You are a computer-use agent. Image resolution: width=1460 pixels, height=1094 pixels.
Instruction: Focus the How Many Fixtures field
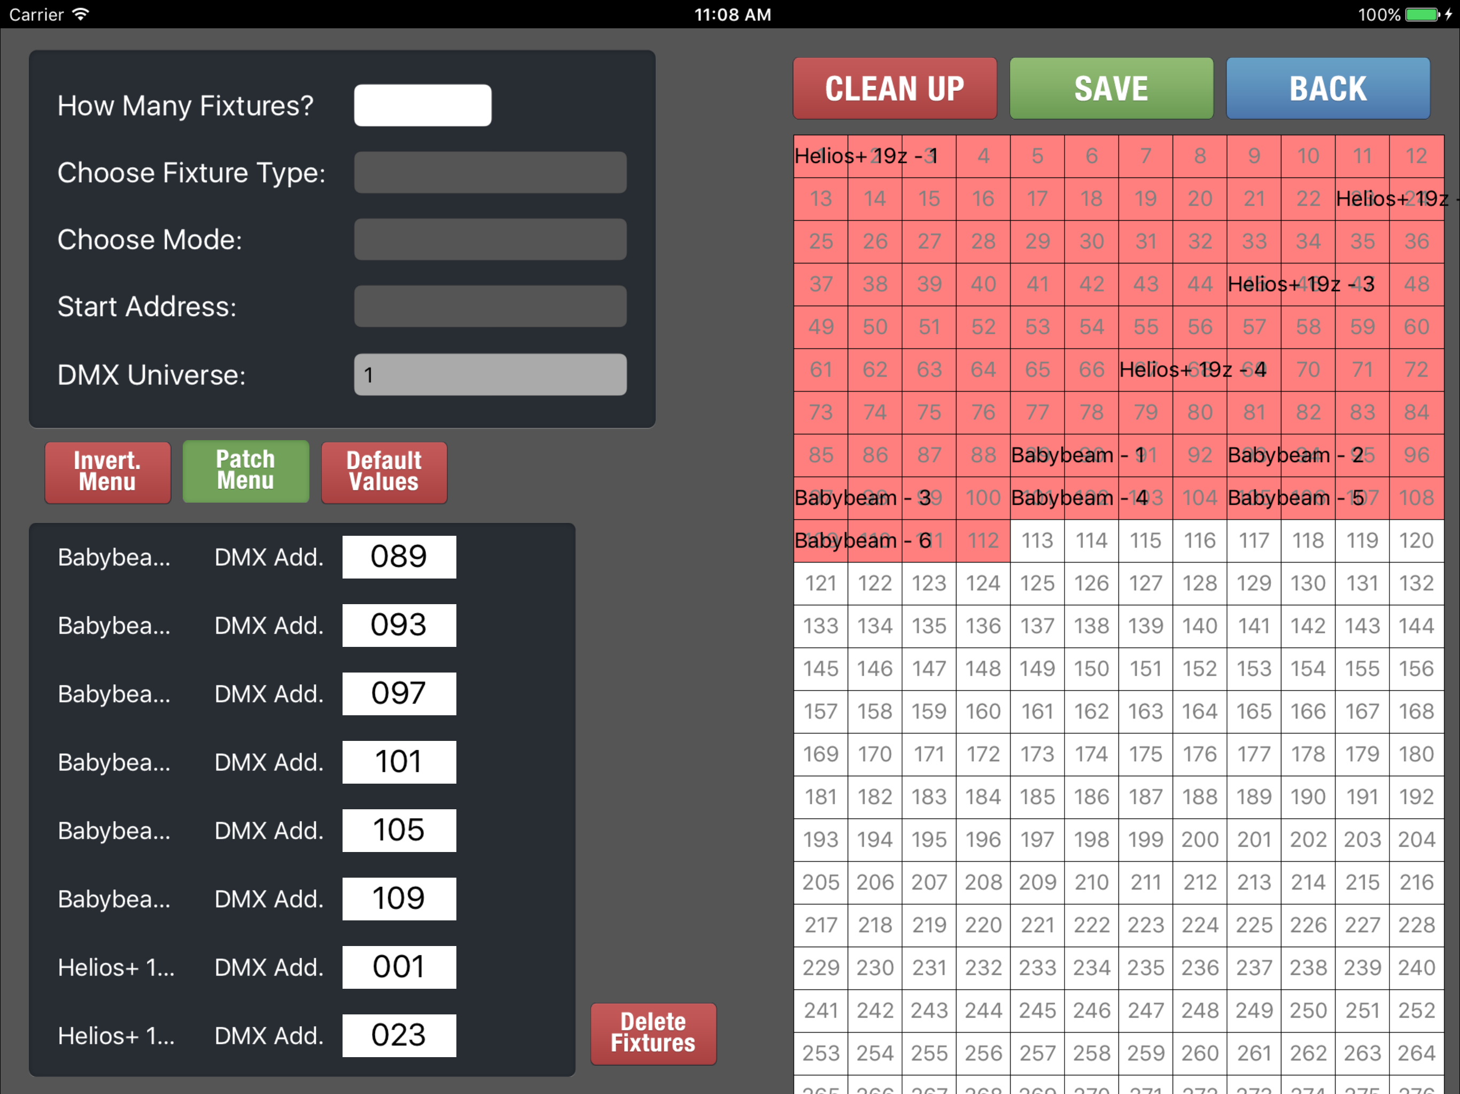pos(422,106)
